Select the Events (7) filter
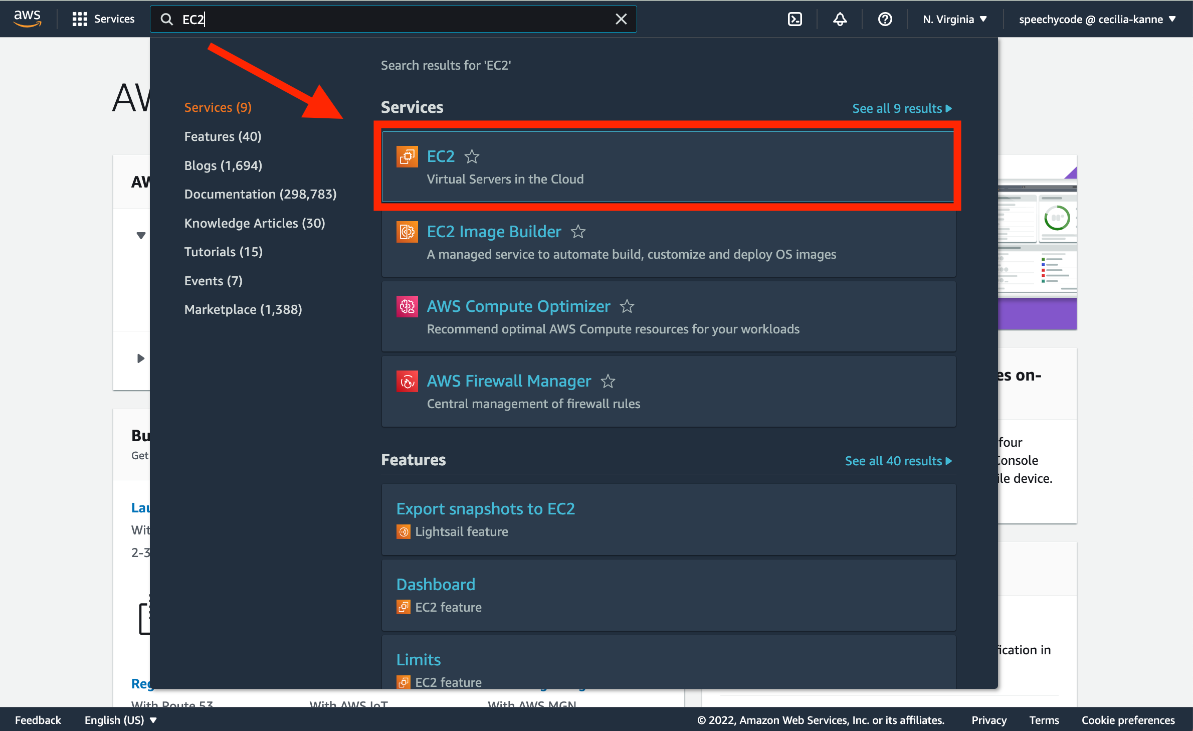The image size is (1193, 731). (x=214, y=281)
